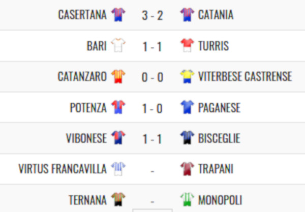This screenshot has width=305, height=212.
Task: Select the Potenza–Paganese 1 - 0 score
Action: [x=152, y=108]
